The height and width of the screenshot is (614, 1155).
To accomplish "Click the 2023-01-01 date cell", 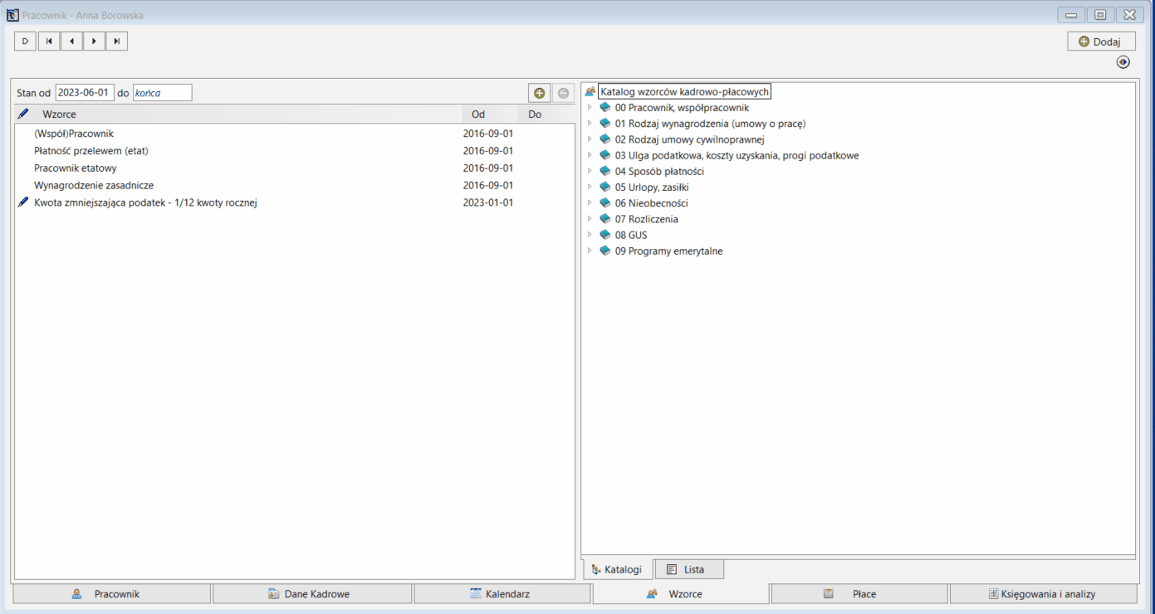I will coord(488,203).
